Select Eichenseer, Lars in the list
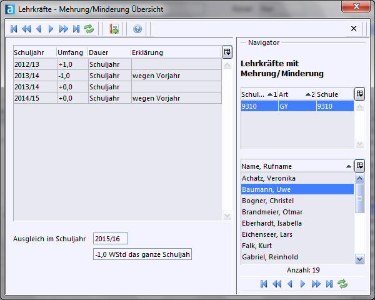 point(297,234)
